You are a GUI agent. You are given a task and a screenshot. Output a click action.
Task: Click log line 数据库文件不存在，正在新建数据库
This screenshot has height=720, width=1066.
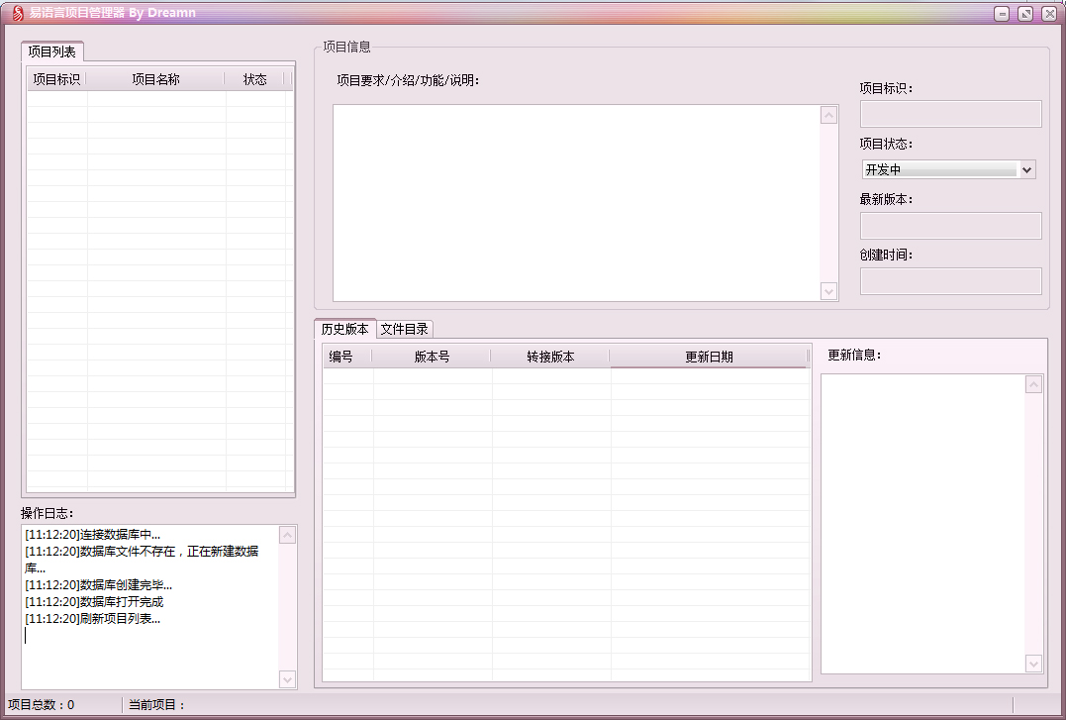pos(142,560)
